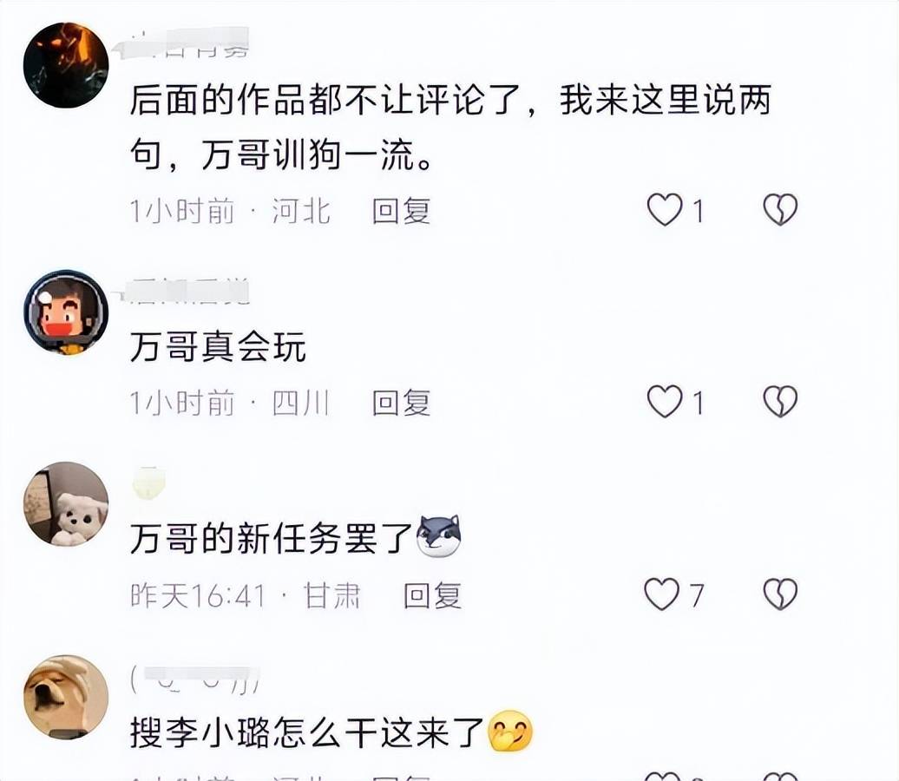Open the blurred username above 搜李小璐 comment
Screen dimensions: 899x781
click(196, 679)
